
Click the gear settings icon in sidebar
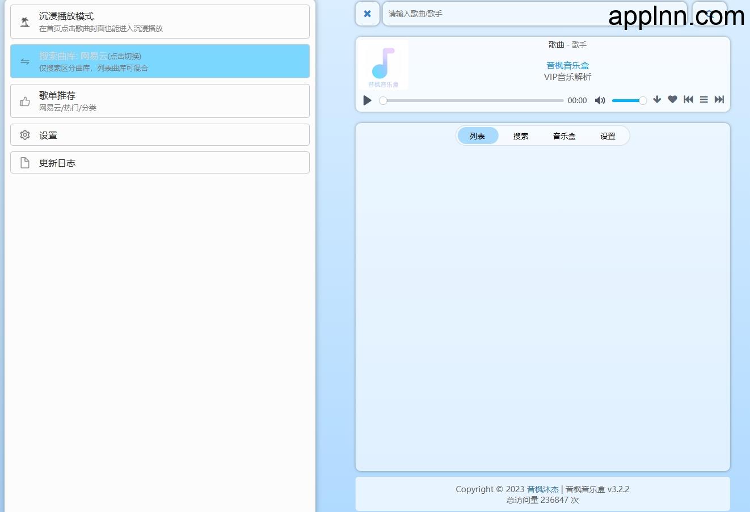click(x=25, y=135)
